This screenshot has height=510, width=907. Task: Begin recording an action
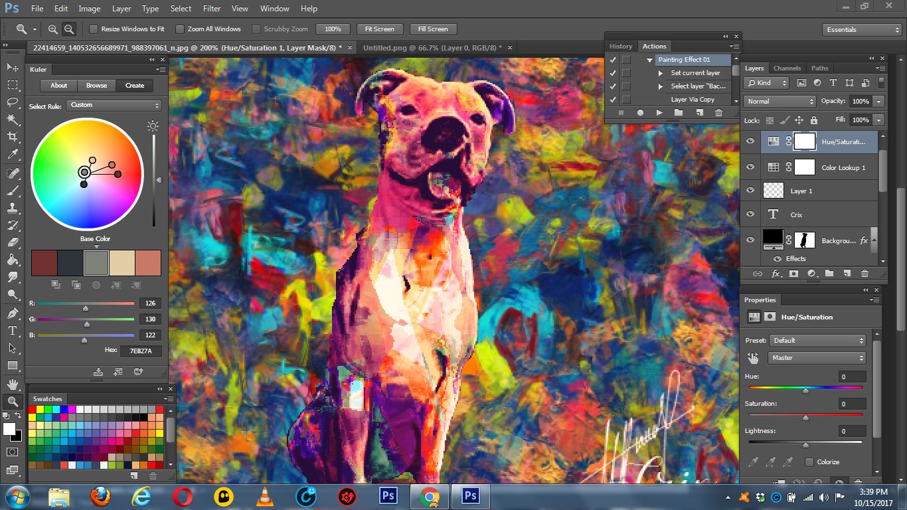coord(640,113)
